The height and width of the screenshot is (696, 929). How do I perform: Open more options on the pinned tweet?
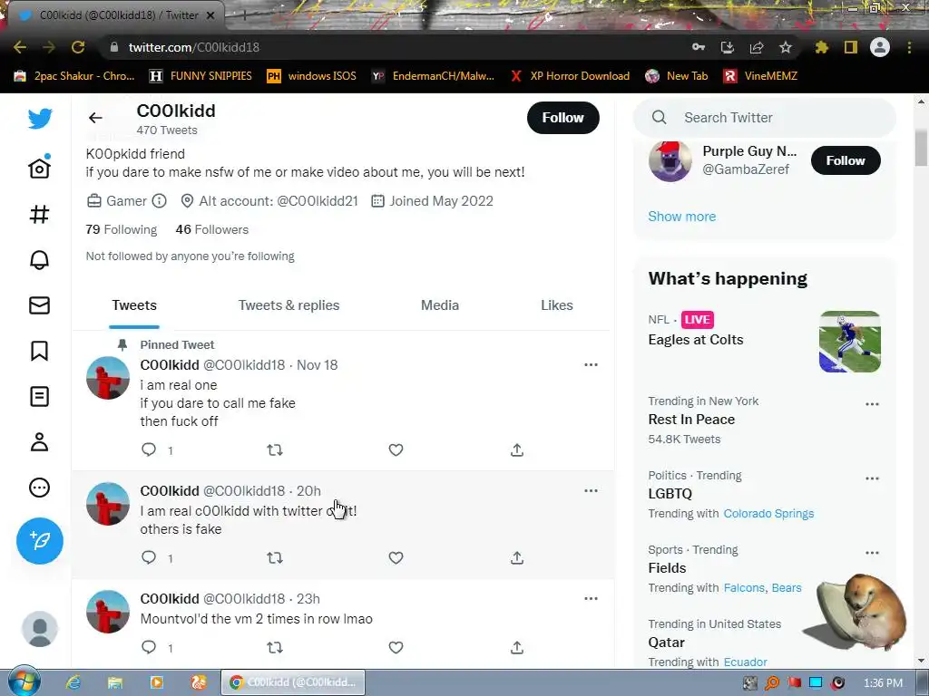pos(591,364)
